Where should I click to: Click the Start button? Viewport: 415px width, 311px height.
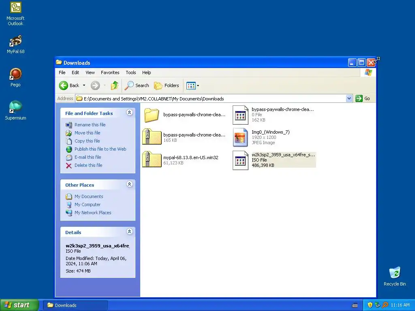pyautogui.click(x=19, y=305)
